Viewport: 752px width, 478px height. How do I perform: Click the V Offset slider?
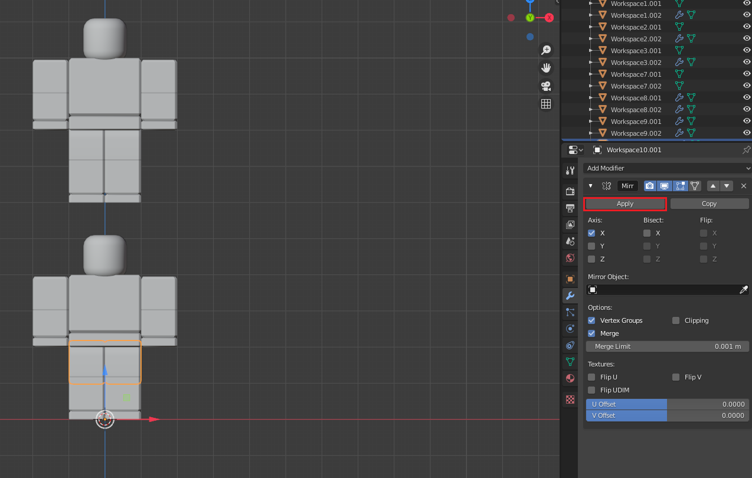click(668, 415)
